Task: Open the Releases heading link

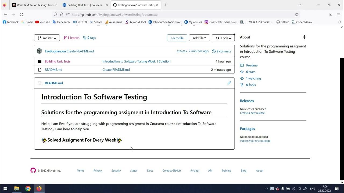Action: pyautogui.click(x=247, y=101)
